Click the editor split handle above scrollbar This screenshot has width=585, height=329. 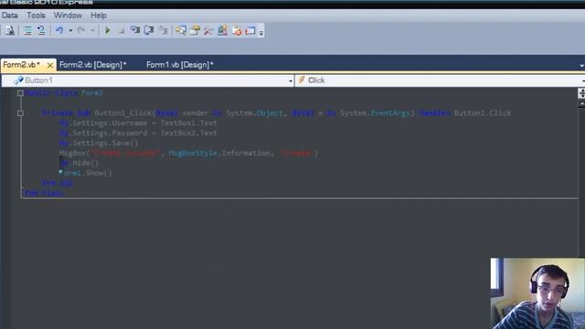coord(581,93)
